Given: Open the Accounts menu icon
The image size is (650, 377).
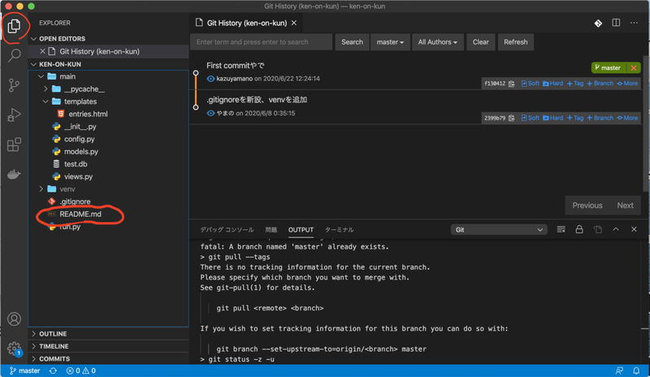Looking at the screenshot, I should [x=14, y=319].
